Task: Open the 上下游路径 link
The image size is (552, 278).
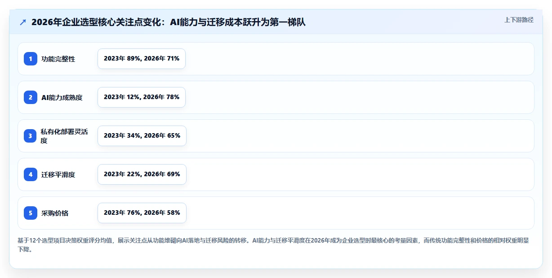Action: 519,20
